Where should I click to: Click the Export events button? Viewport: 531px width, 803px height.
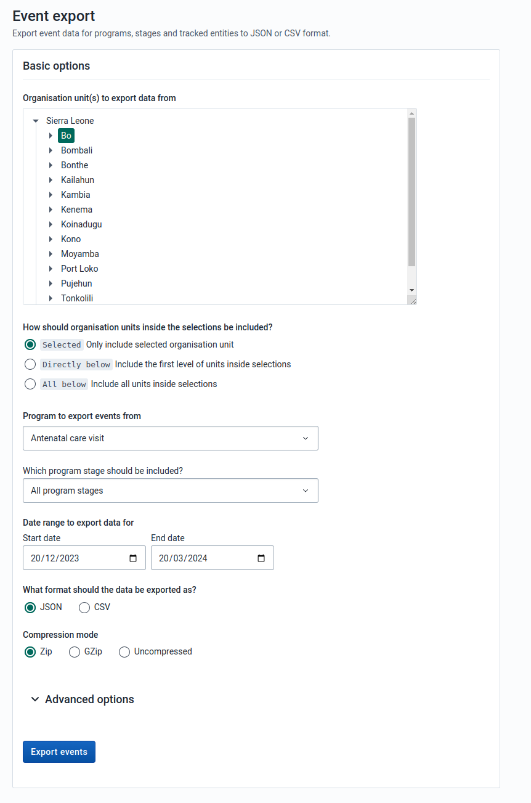[59, 752]
